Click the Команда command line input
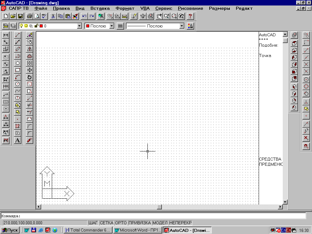 point(153,216)
